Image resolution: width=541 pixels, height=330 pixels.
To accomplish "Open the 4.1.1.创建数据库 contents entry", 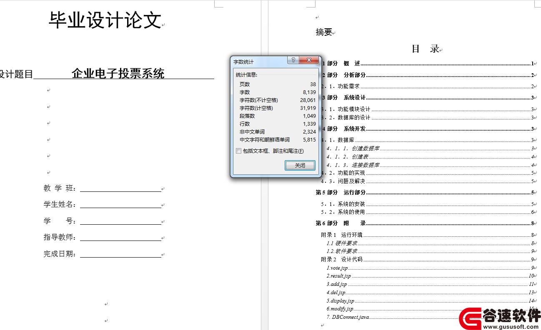I will [x=430, y=149].
